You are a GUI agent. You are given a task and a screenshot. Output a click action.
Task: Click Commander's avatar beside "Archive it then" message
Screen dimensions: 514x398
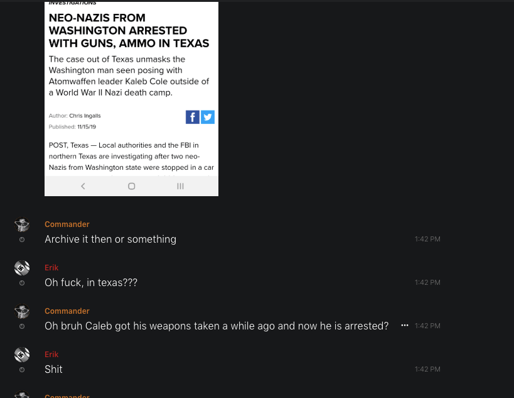pyautogui.click(x=22, y=225)
